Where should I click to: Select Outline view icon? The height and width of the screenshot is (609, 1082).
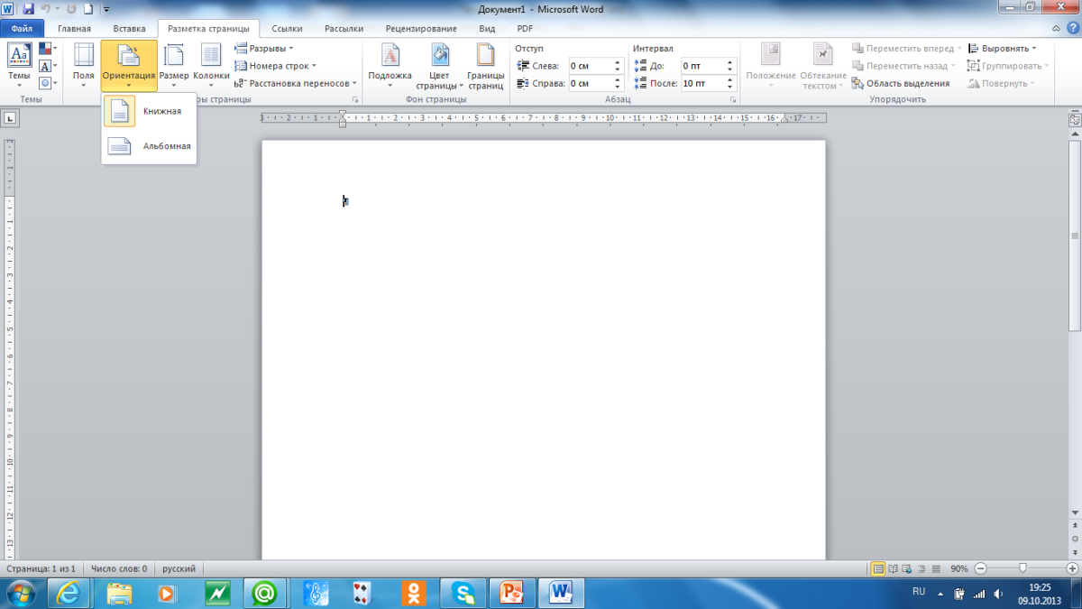coord(922,569)
